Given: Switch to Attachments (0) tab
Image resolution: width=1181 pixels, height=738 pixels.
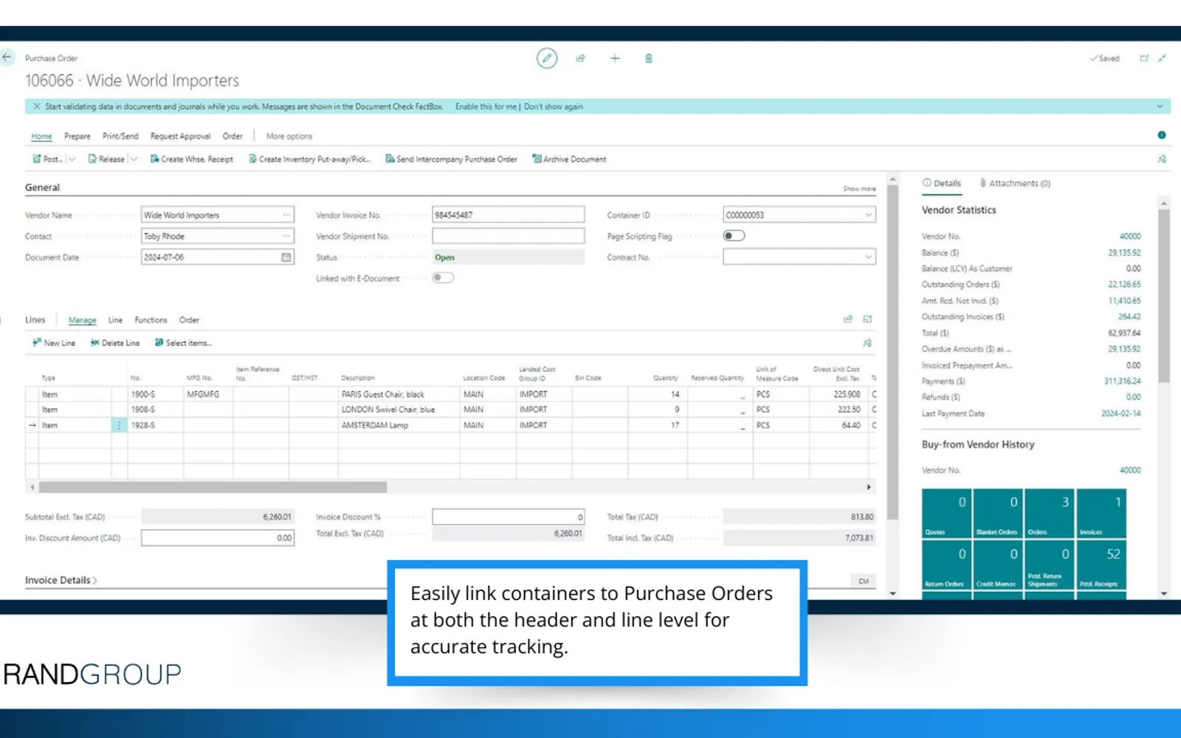Looking at the screenshot, I should point(1015,183).
